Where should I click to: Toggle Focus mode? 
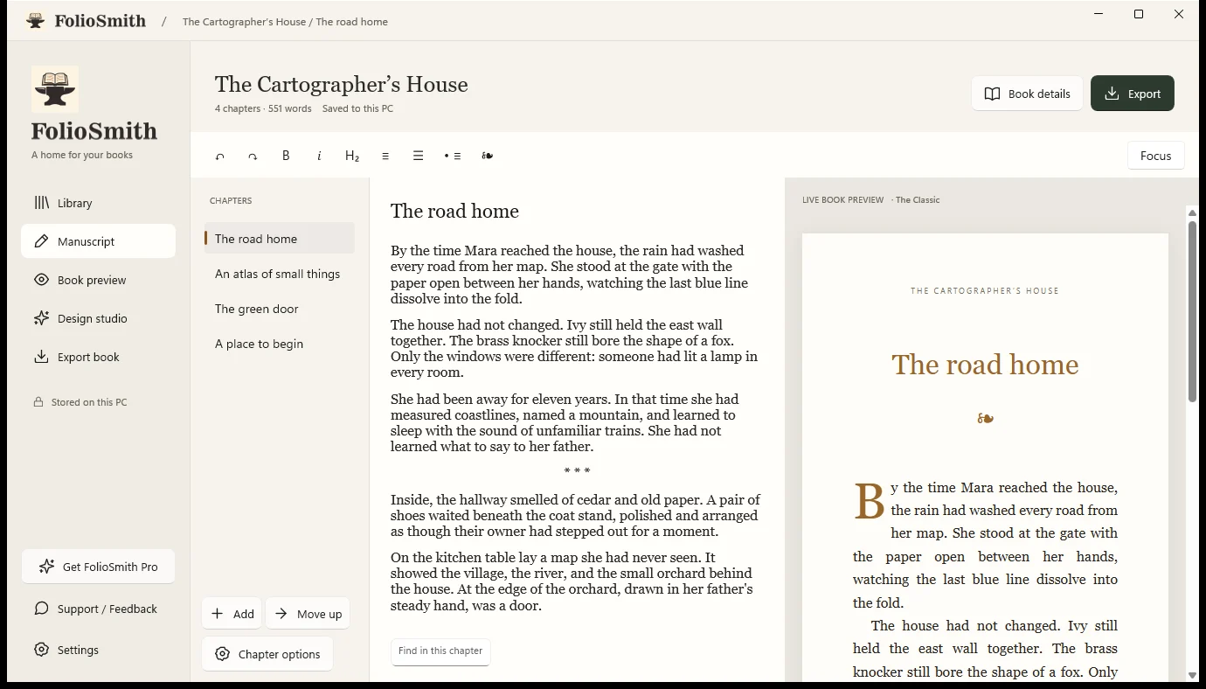1155,156
